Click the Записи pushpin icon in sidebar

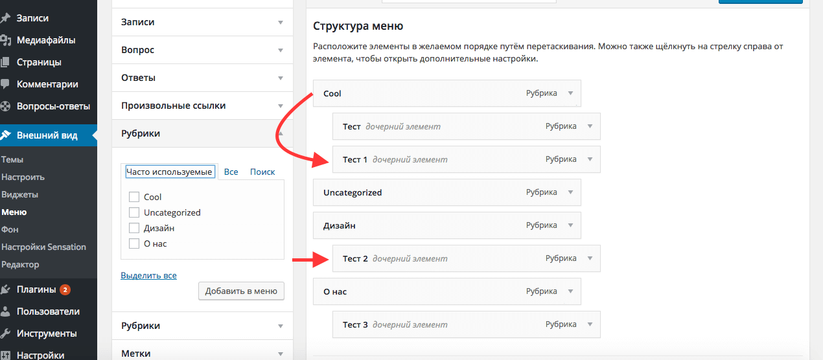(5, 18)
